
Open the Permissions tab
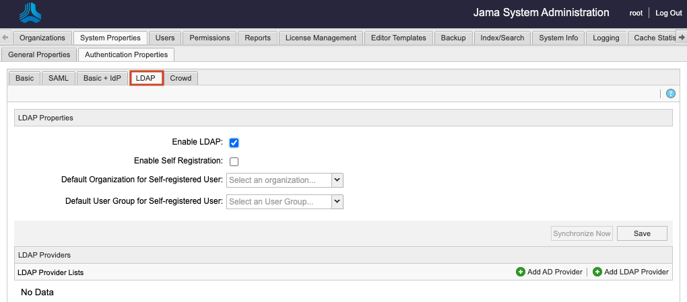209,38
